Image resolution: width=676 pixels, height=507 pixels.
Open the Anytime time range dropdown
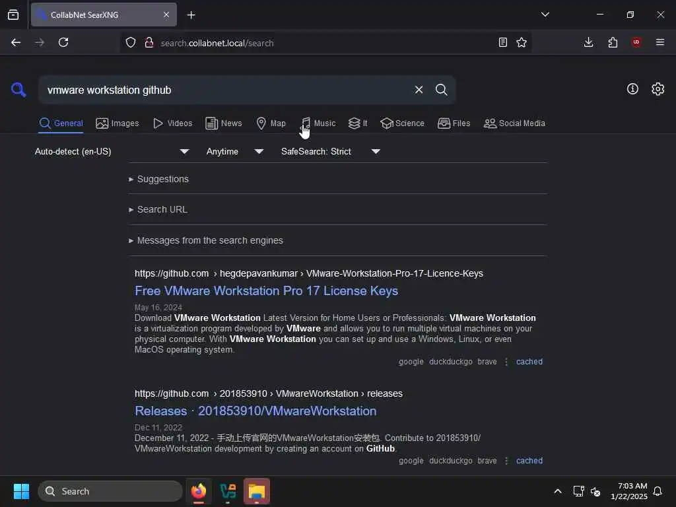[x=235, y=151]
